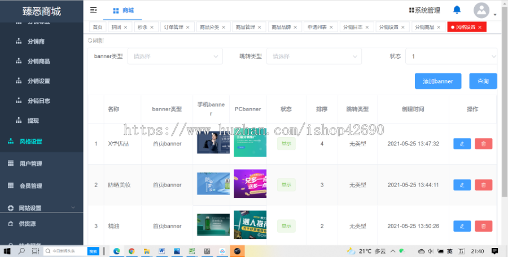Open the Windows notification center icon

click(x=494, y=251)
